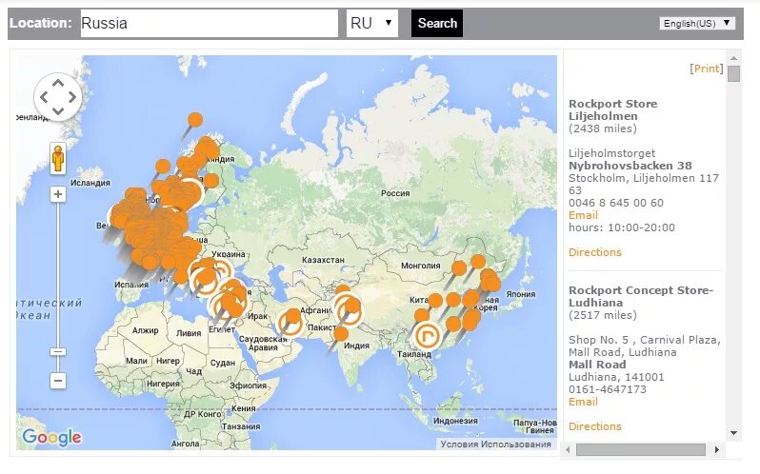Select the marker near Iceland label

tap(162, 166)
